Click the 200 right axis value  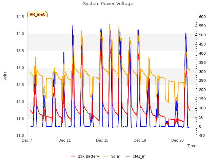202,90
